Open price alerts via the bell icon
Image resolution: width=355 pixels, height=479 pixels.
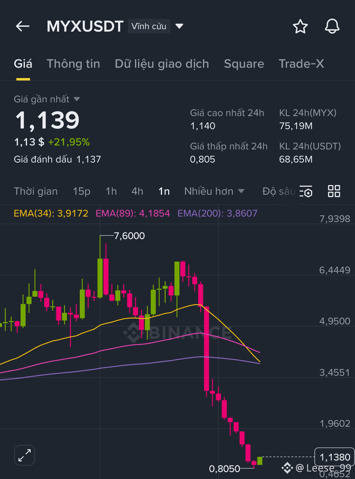coord(332,26)
